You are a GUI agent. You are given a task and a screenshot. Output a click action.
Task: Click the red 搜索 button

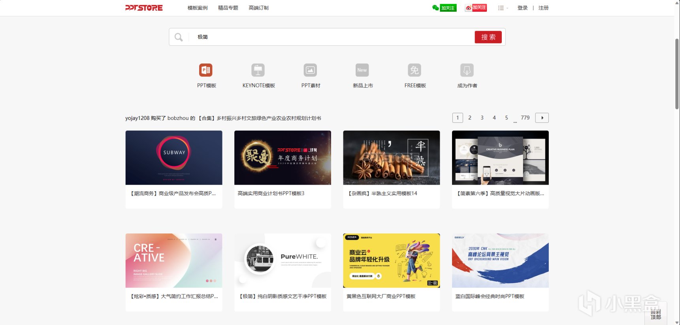[x=488, y=37]
